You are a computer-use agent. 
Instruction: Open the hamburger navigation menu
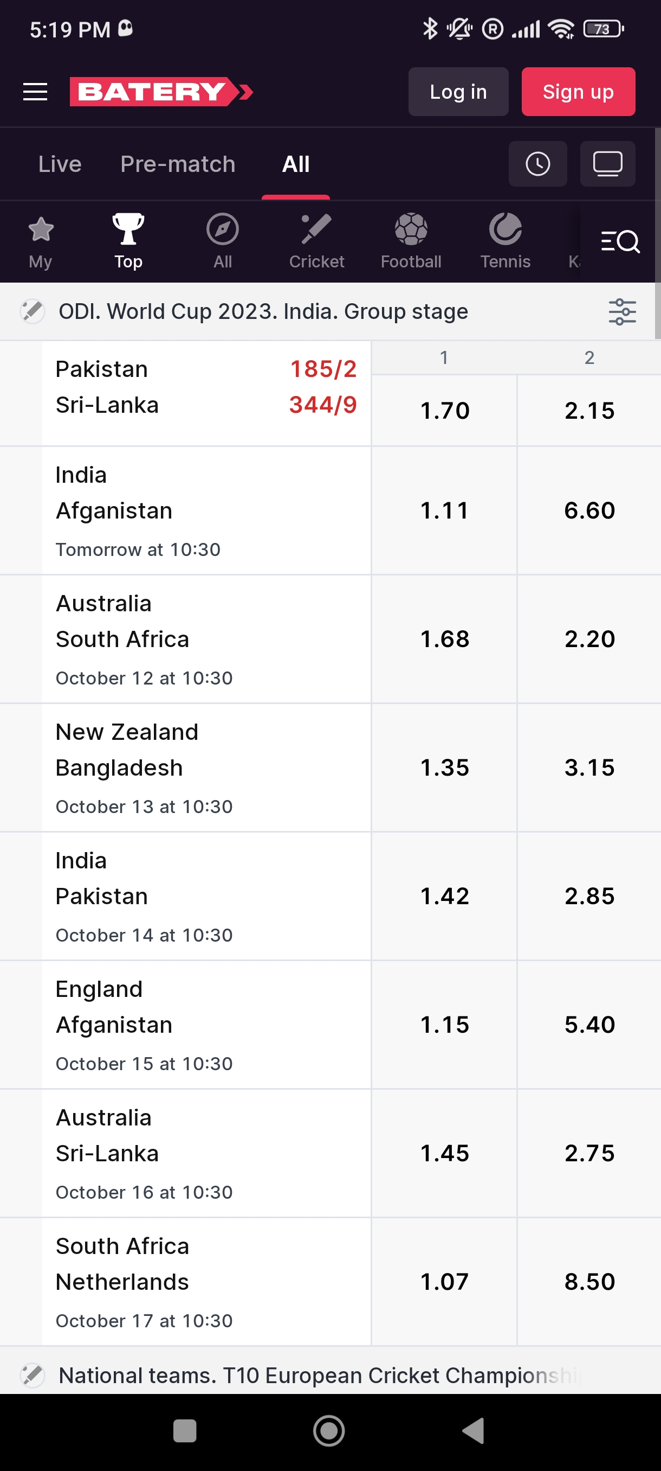coord(35,92)
